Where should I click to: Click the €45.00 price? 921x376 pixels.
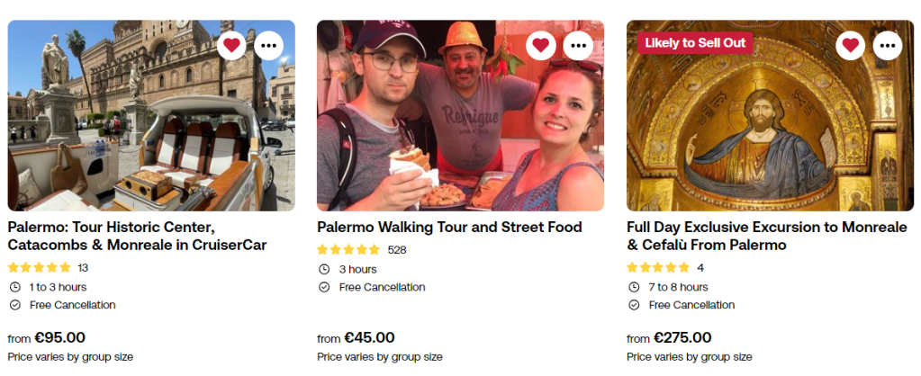[x=369, y=338]
